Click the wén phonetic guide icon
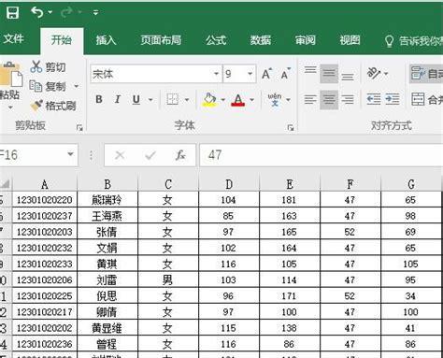Image resolution: width=443 pixels, height=358 pixels. point(275,99)
